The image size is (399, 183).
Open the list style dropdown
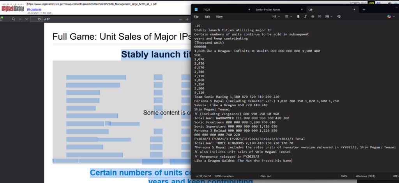tap(288, 17)
